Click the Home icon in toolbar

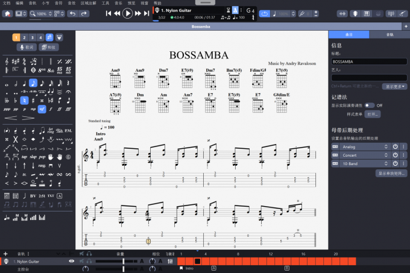(7, 13)
